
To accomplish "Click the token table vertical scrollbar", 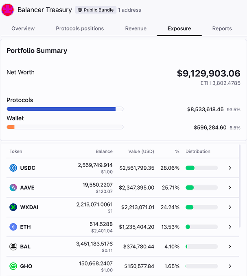I will pyautogui.click(x=240, y=186).
